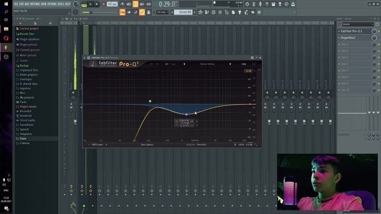Image resolution: width=381 pixels, height=214 pixels.
Task: Click the Play button in transport bar
Action: point(90,4)
